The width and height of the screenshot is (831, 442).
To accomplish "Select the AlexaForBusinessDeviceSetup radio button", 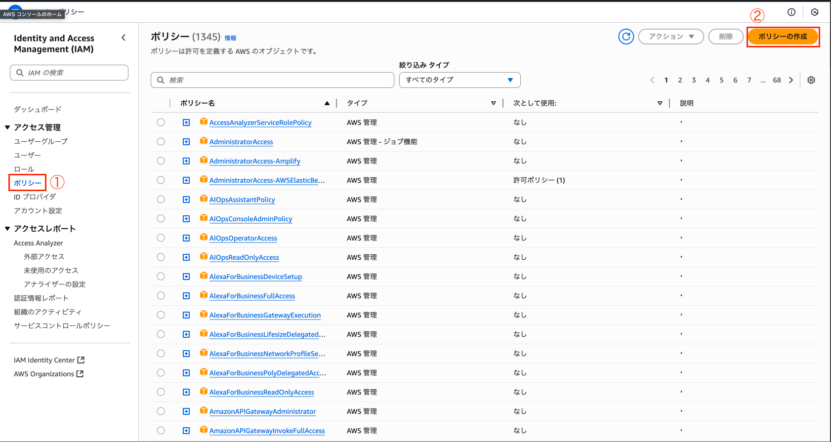I will tap(161, 276).
